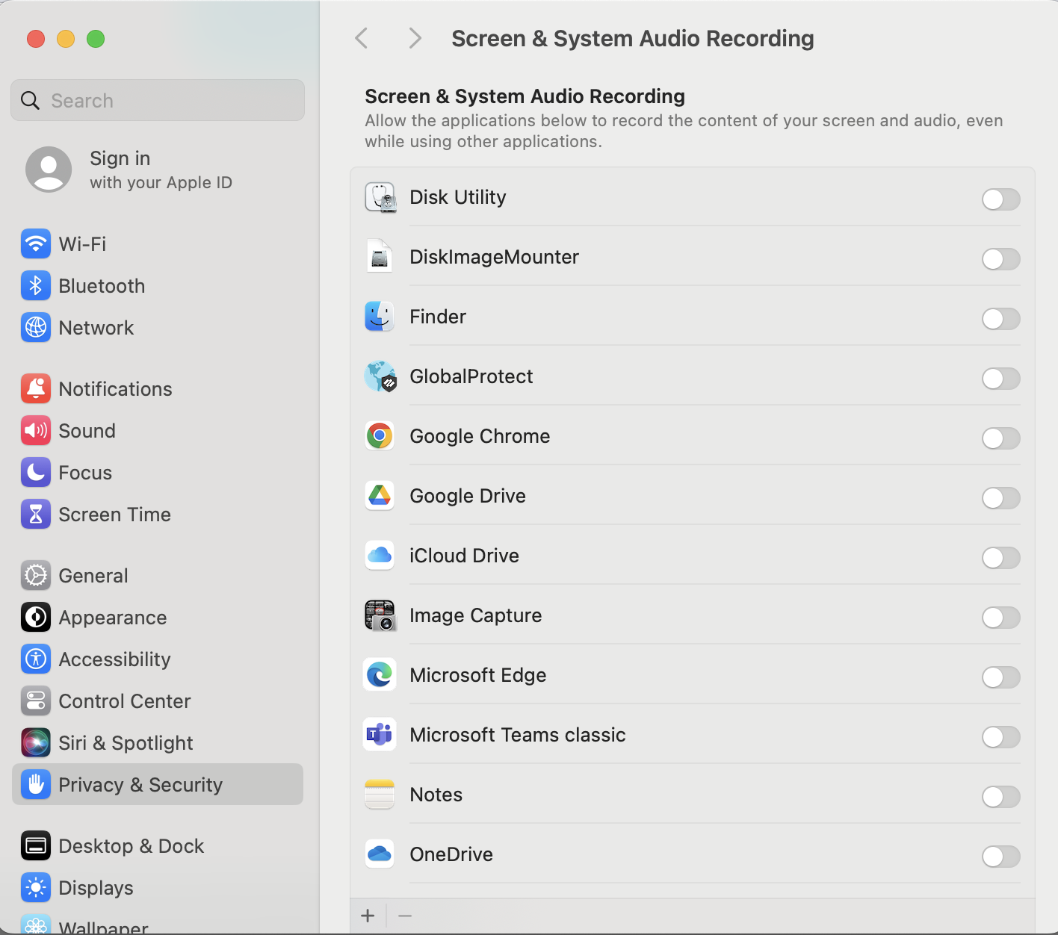Click the Search field in sidebar
The height and width of the screenshot is (935, 1058).
157,100
